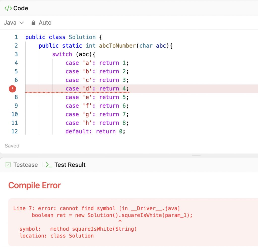258x247 pixels.
Task: Click the green Code brackets icon
Action: point(8,8)
